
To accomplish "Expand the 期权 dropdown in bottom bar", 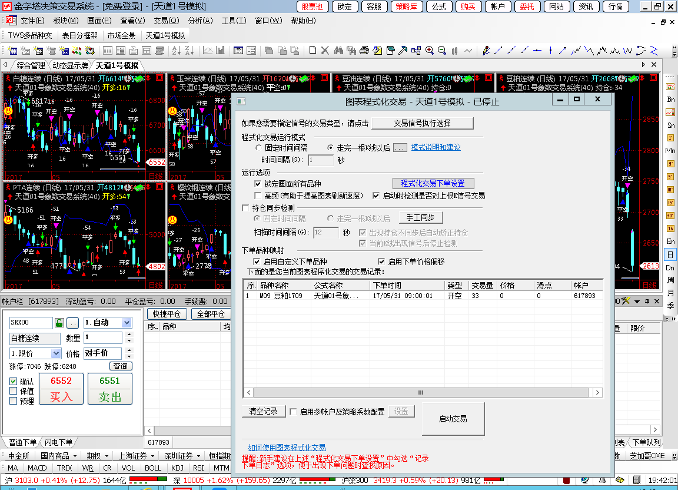I will click(x=107, y=456).
